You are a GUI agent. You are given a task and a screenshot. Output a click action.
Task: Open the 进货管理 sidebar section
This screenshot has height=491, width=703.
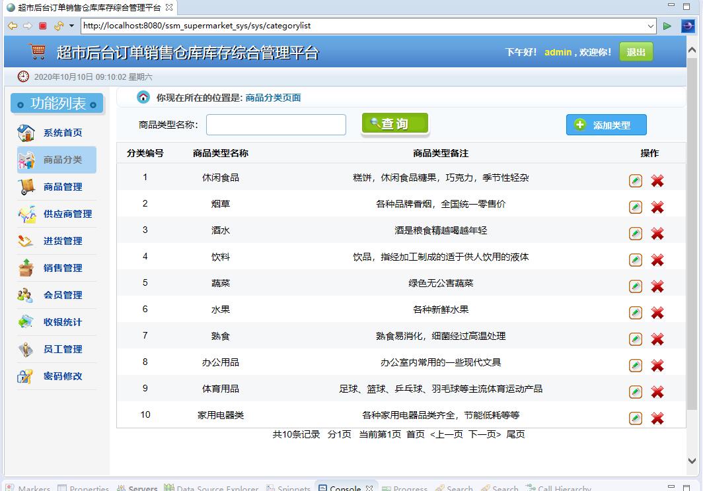pos(63,241)
